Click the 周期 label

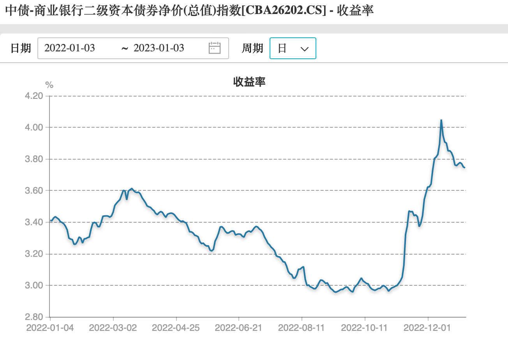click(x=252, y=48)
